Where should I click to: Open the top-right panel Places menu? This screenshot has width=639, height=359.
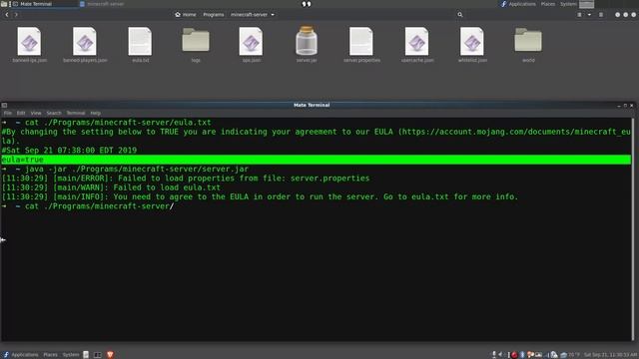tap(548, 4)
